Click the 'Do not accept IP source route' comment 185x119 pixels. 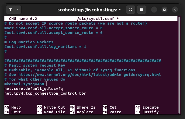pyautogui.click(x=76, y=23)
